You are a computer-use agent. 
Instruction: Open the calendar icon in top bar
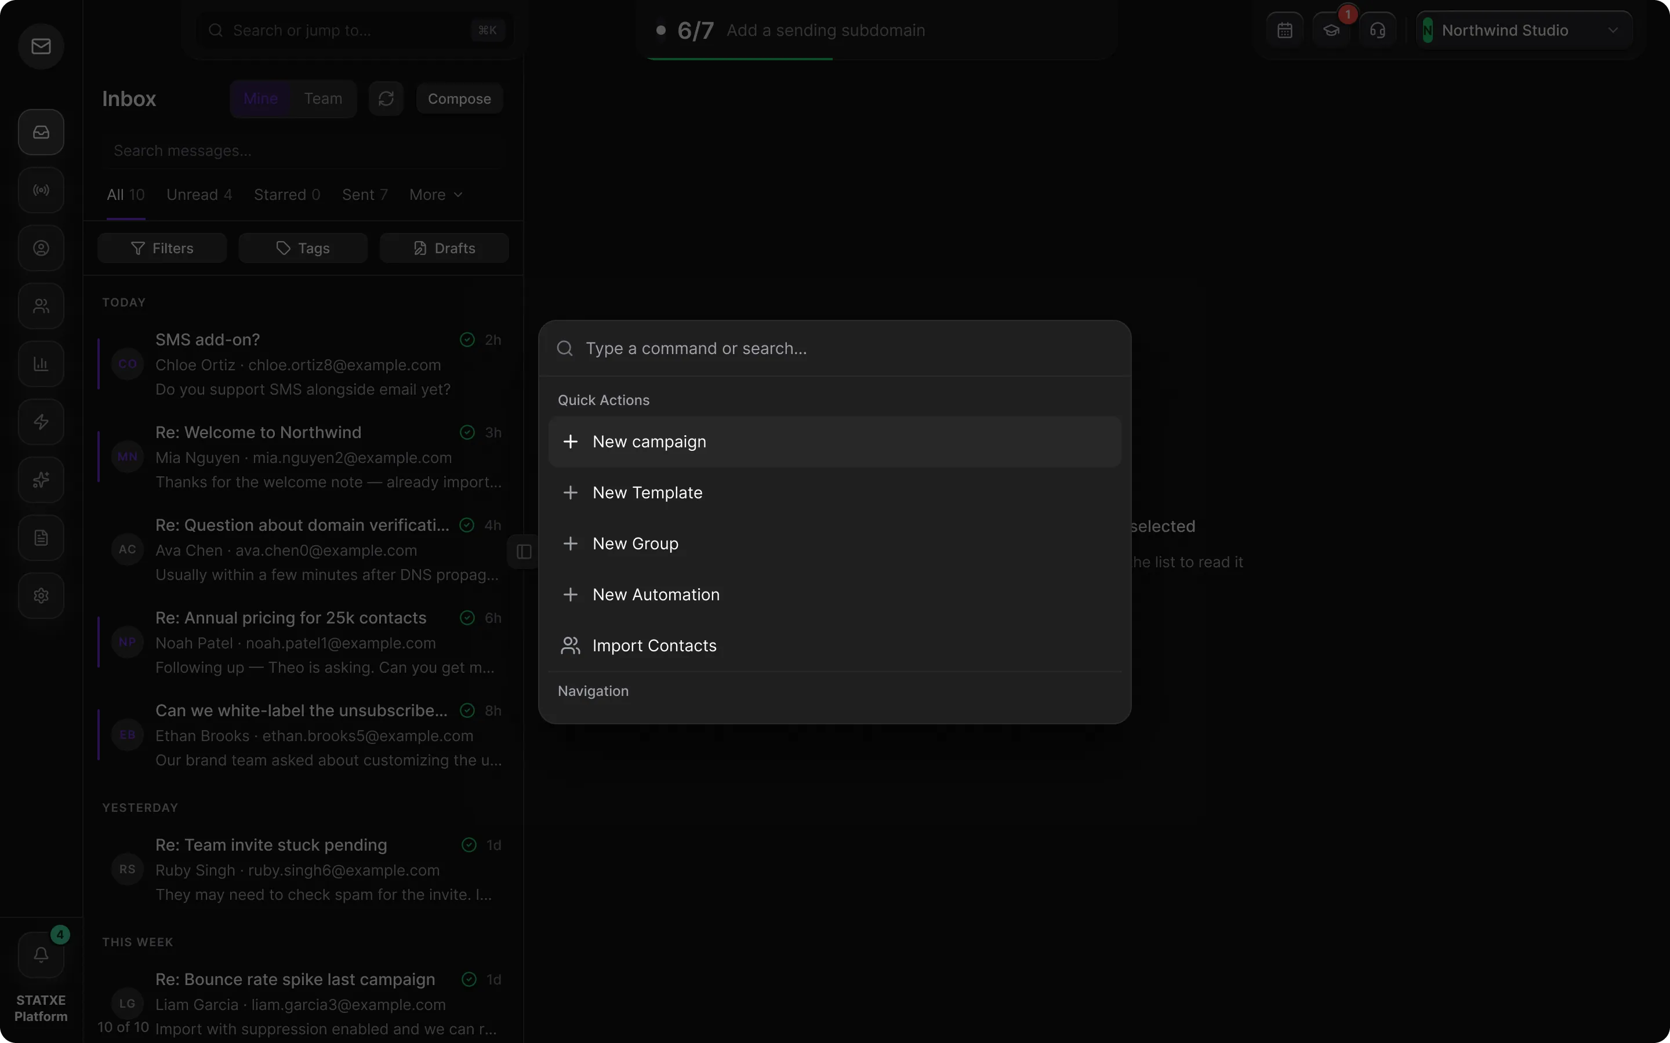pyautogui.click(x=1285, y=30)
